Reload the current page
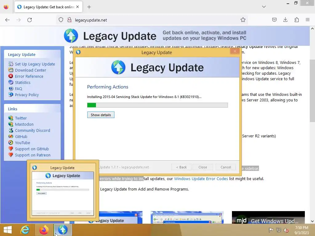The height and width of the screenshot is (236, 315). tap(30, 20)
